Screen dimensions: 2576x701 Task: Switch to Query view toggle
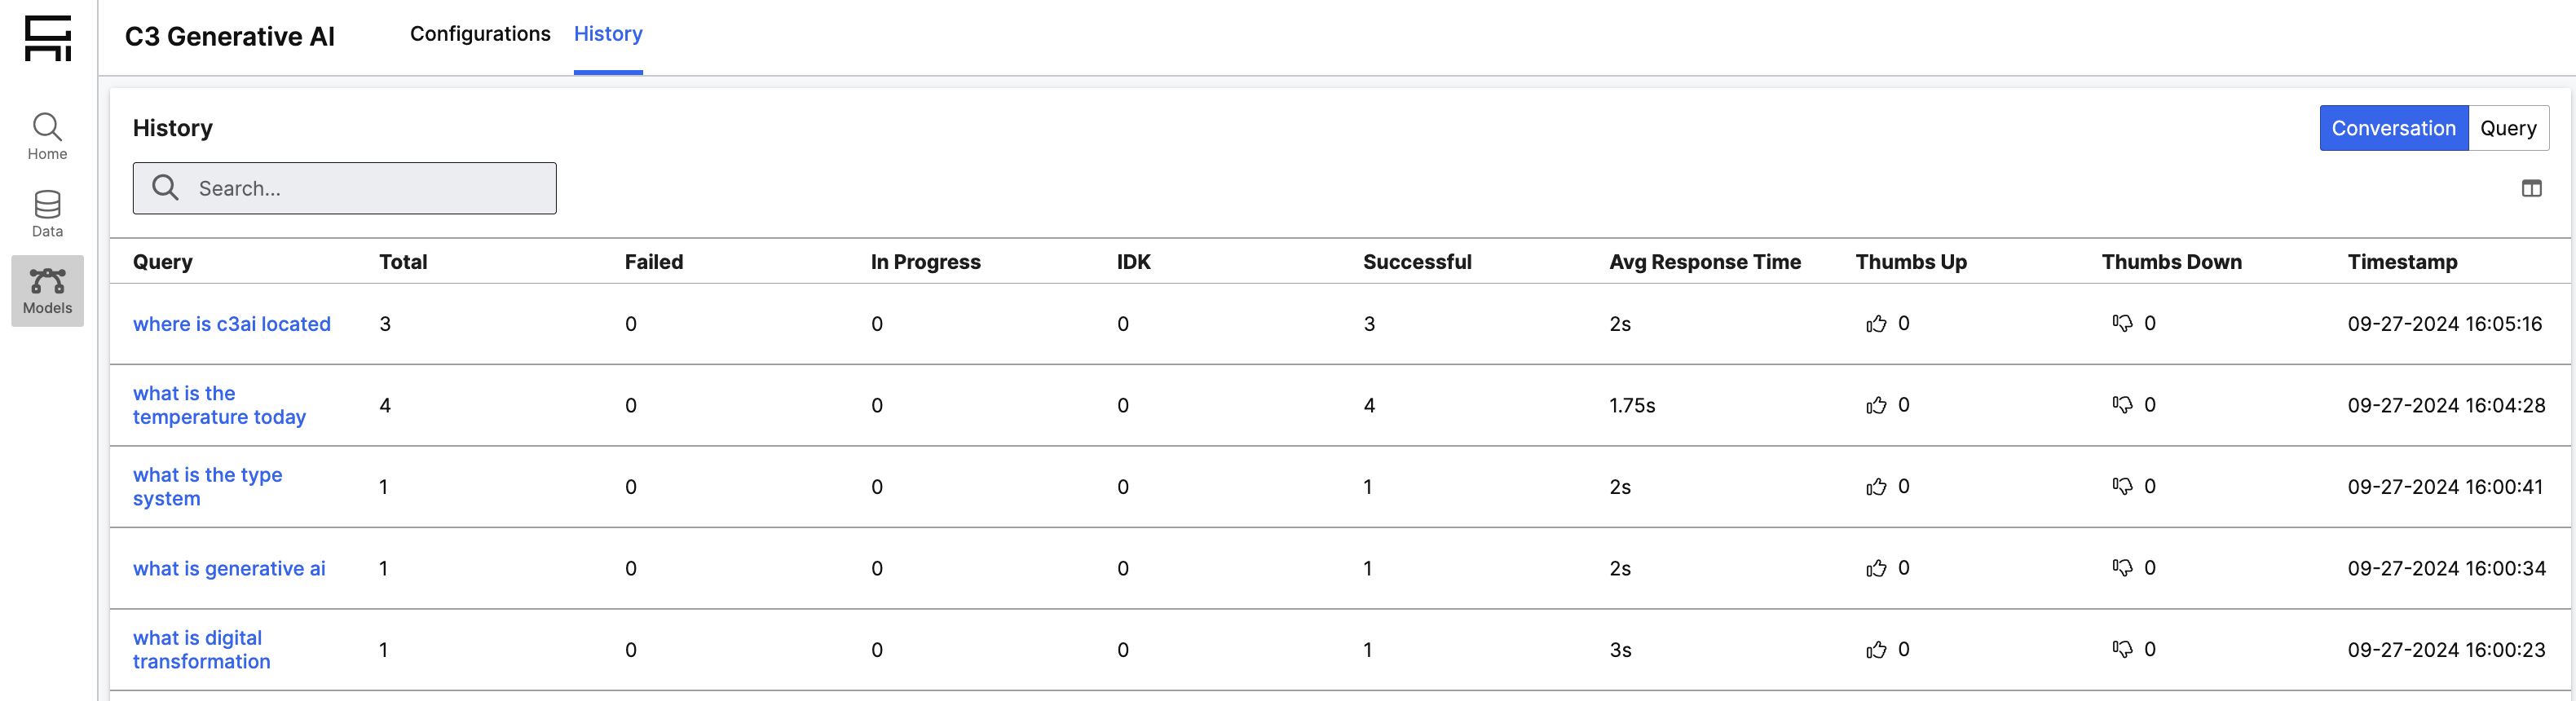click(2508, 128)
